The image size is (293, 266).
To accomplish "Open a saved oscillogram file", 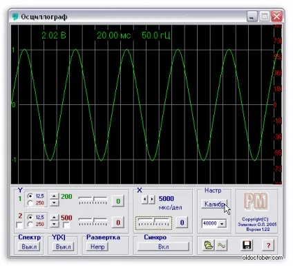I will [x=209, y=245].
